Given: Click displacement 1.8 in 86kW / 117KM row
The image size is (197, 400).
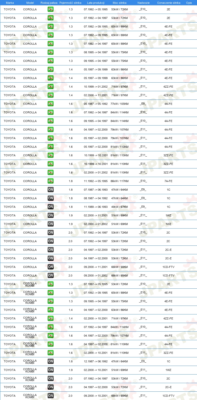Looking at the screenshot, I should [71, 181].
